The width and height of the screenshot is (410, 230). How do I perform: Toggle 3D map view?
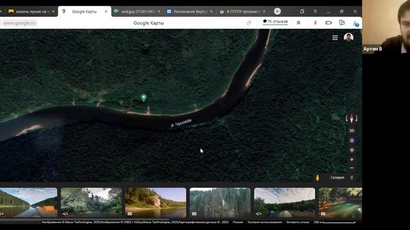[352, 130]
